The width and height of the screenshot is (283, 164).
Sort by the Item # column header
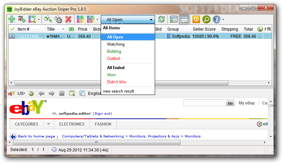[x=23, y=29]
